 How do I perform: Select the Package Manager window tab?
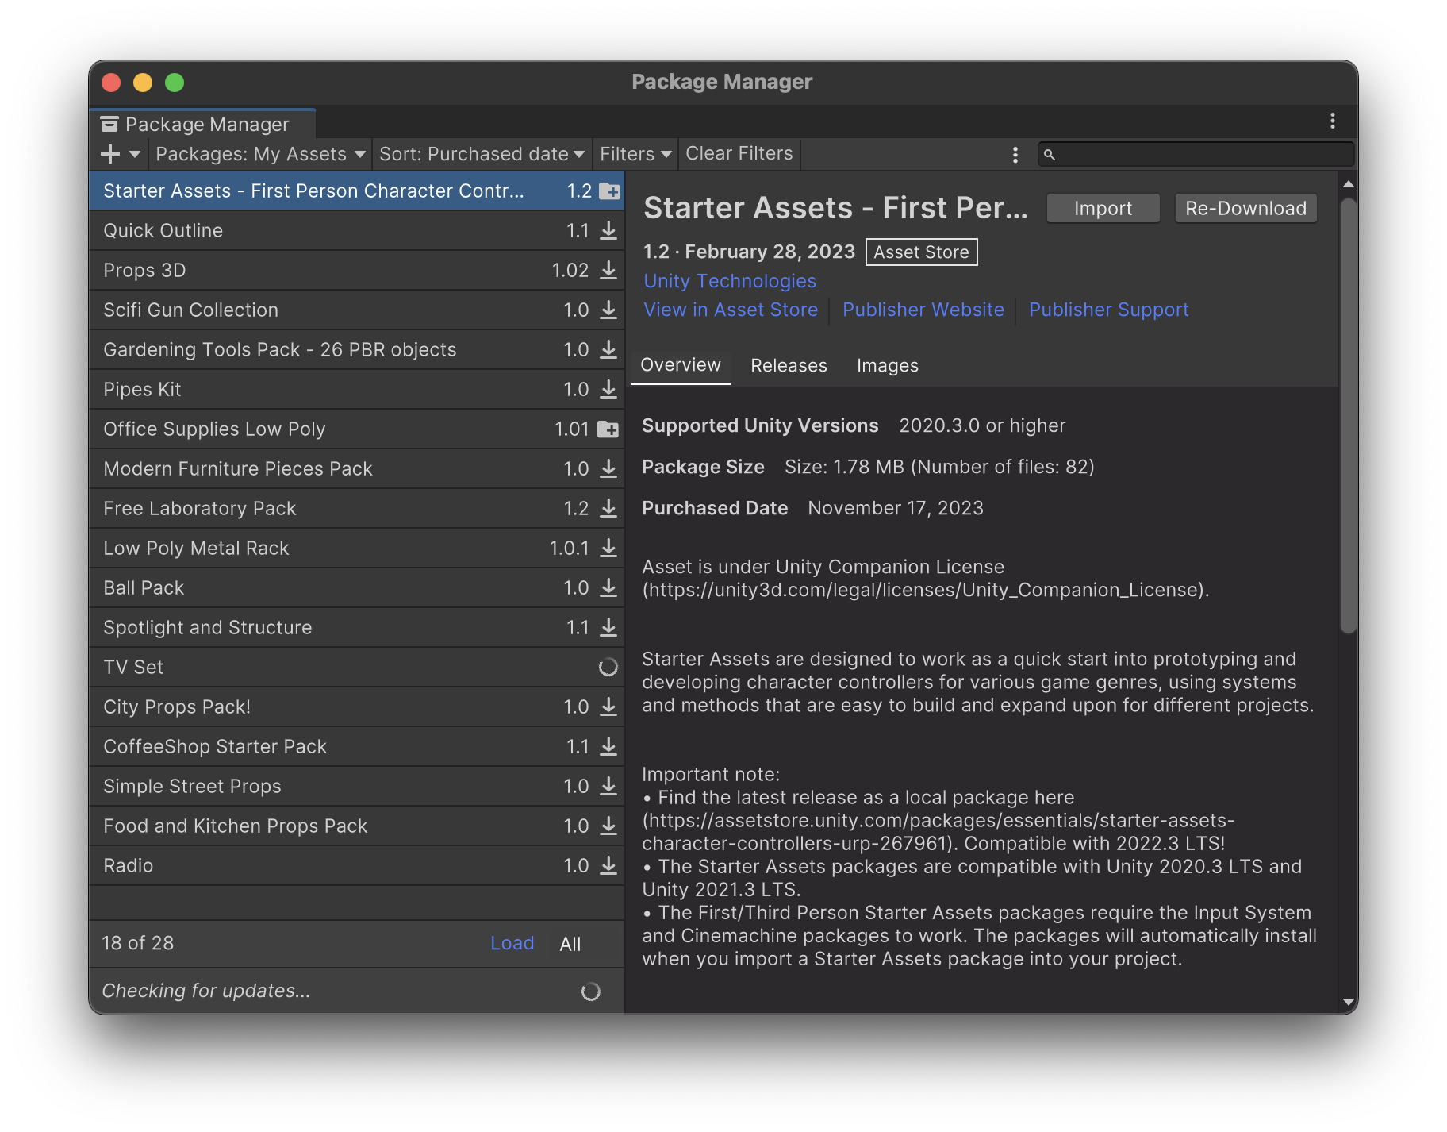click(203, 124)
